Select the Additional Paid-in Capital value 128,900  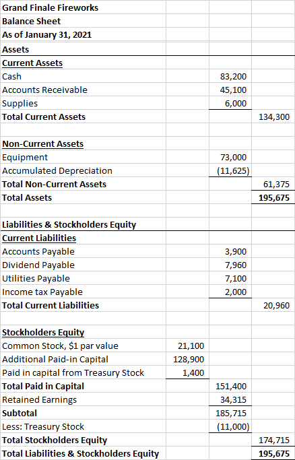coord(188,360)
